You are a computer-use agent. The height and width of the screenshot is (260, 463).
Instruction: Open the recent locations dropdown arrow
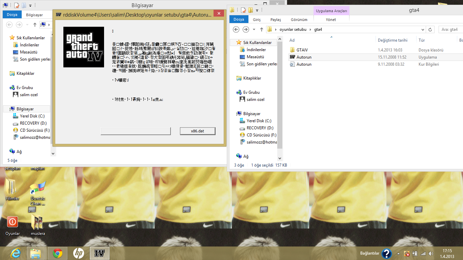[x=254, y=29]
